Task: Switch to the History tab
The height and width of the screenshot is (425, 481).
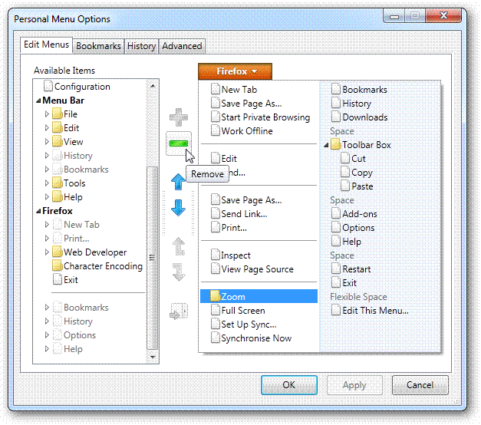Action: pos(141,46)
